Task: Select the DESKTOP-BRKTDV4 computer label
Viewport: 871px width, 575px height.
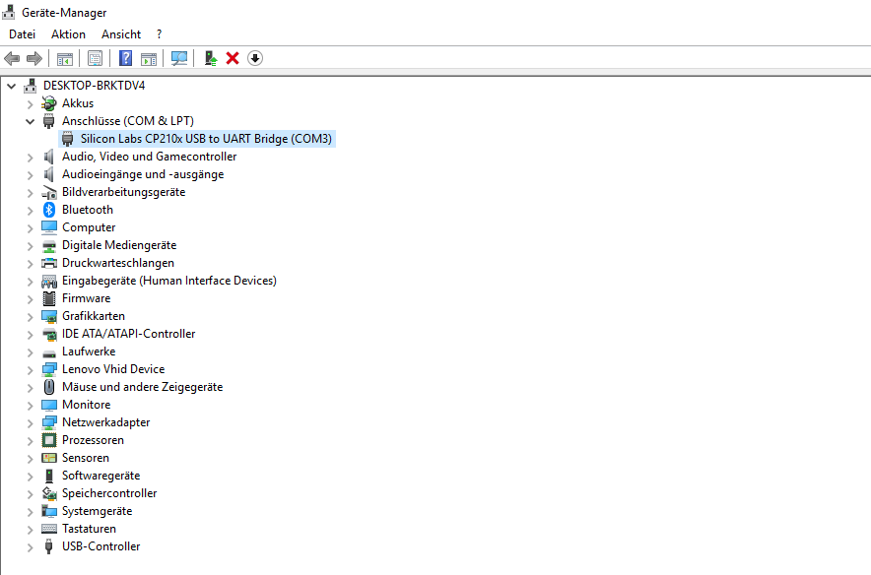Action: pos(94,86)
